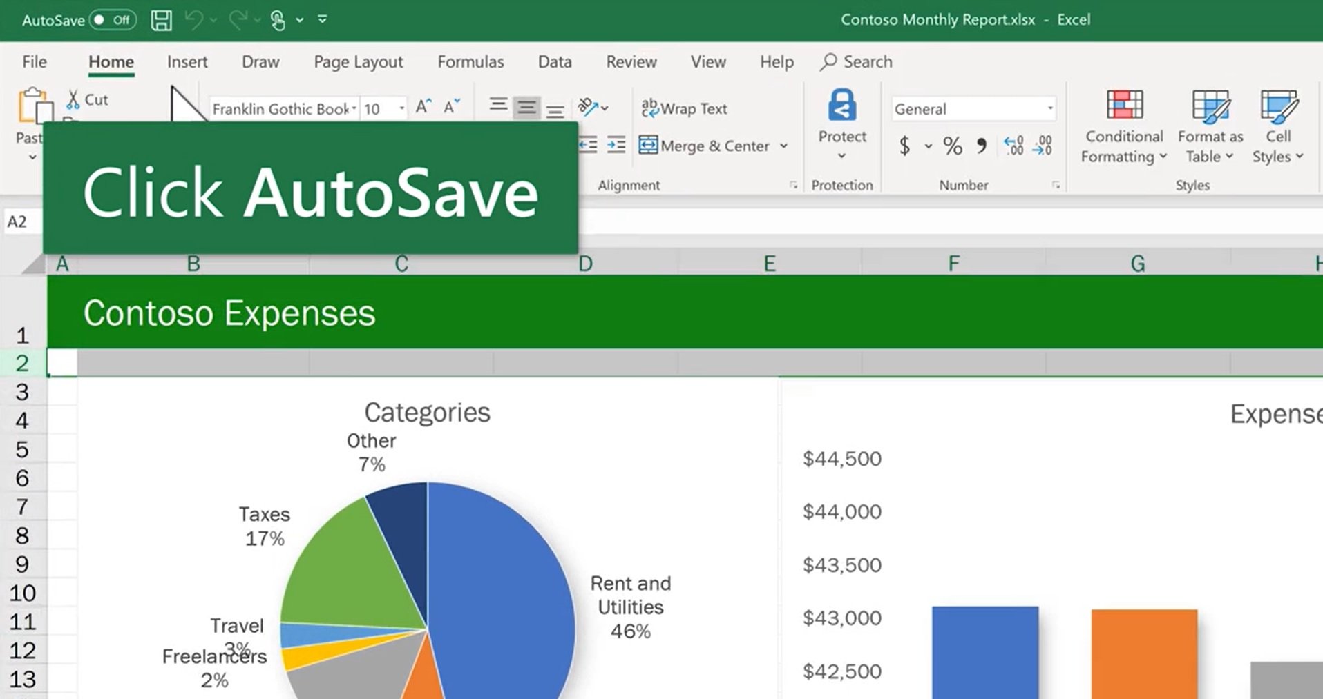Click Merge & Center button

tap(704, 146)
